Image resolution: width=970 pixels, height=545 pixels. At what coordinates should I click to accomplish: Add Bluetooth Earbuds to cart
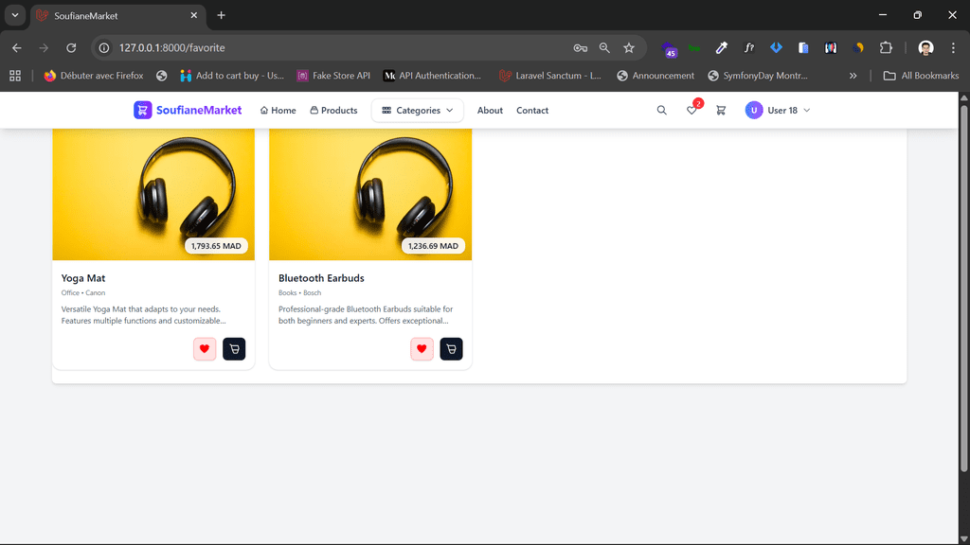coord(451,348)
